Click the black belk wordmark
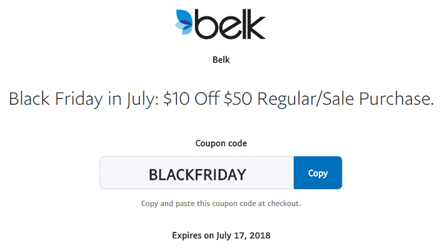440x248 pixels. [230, 24]
